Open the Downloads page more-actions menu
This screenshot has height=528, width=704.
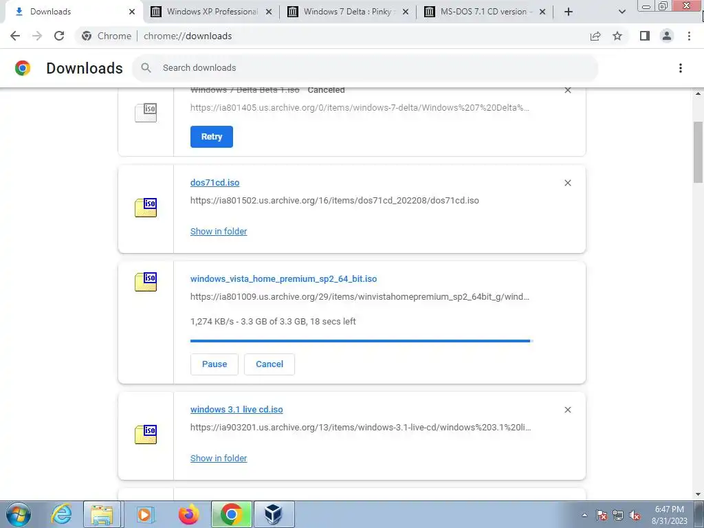click(x=681, y=68)
